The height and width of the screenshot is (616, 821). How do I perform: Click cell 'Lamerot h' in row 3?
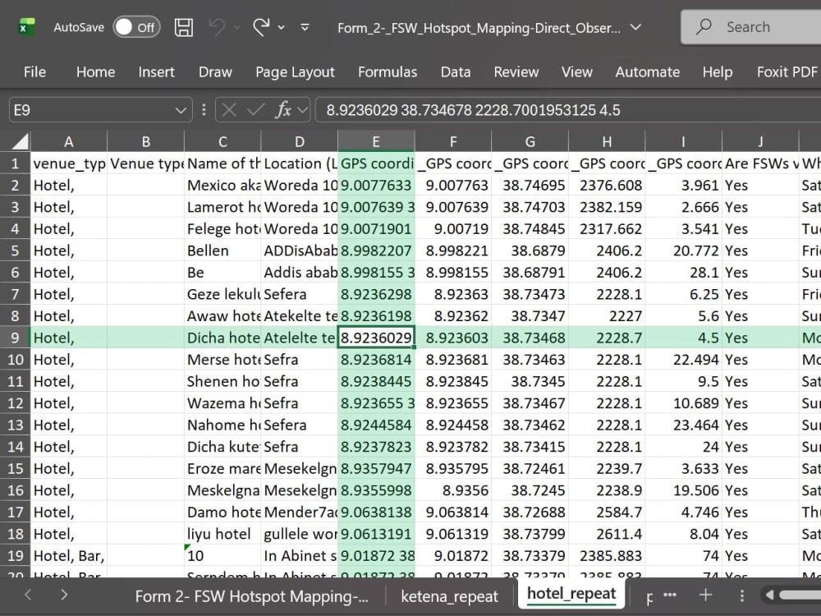click(222, 208)
